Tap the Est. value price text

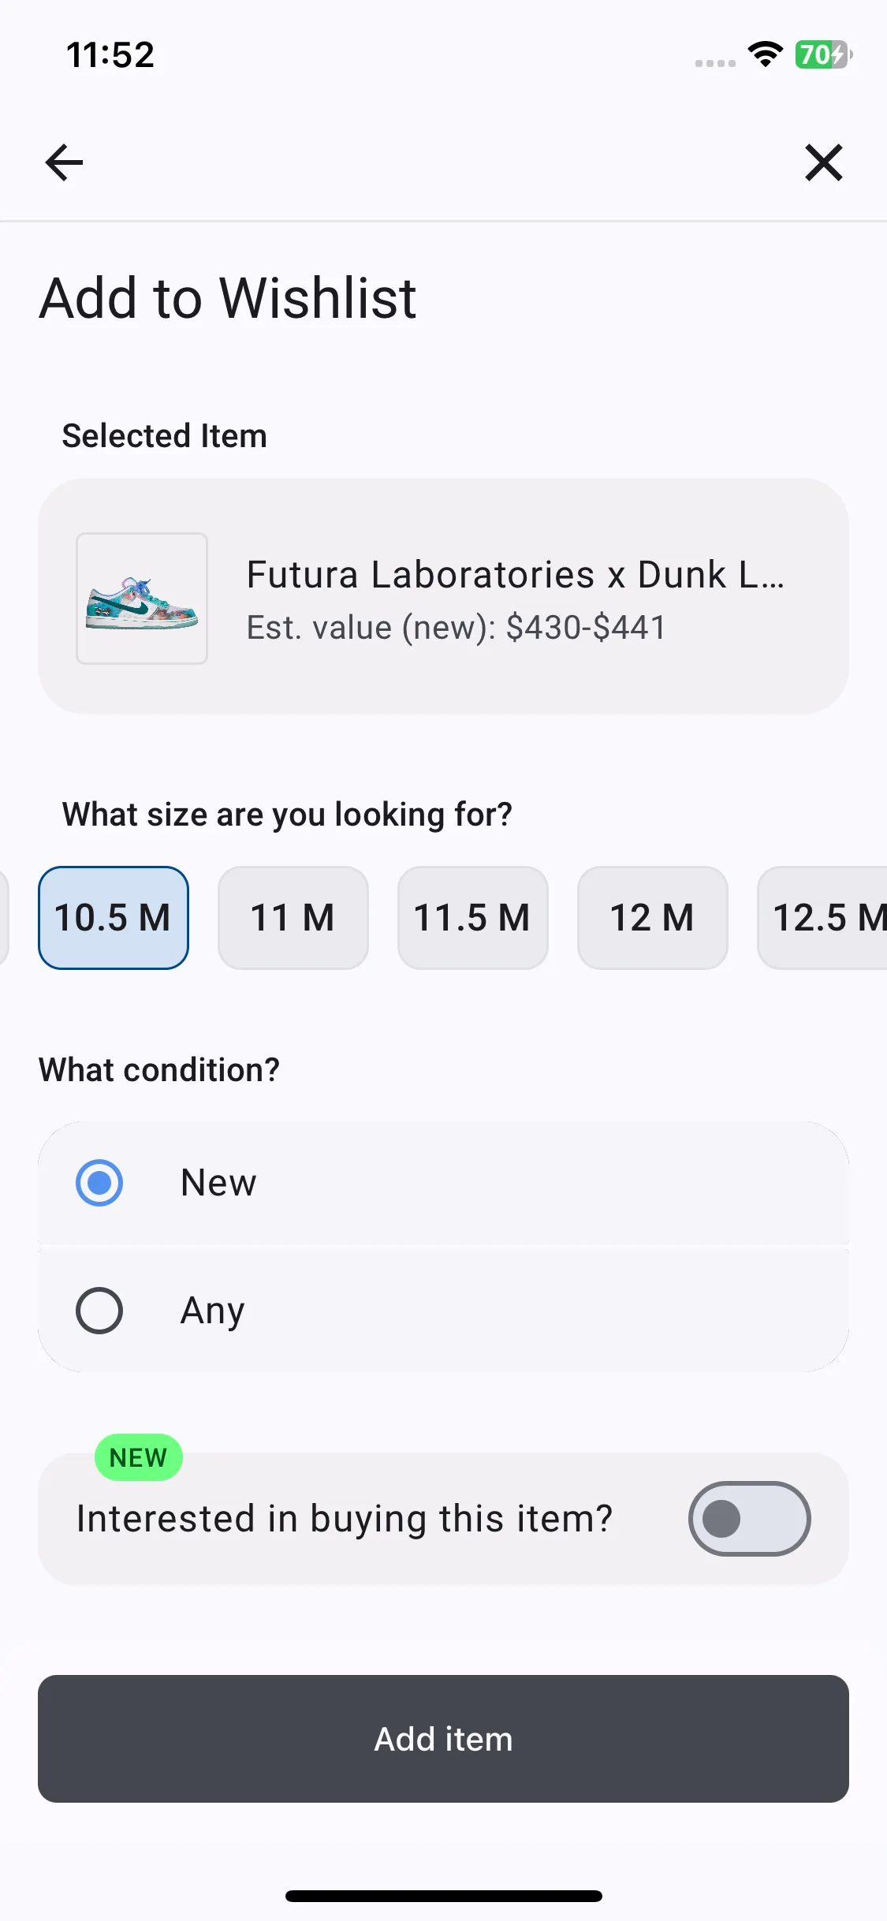[457, 628]
